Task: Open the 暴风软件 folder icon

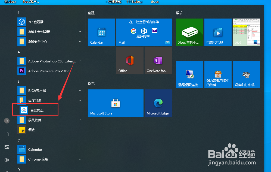Action: click(x=22, y=120)
